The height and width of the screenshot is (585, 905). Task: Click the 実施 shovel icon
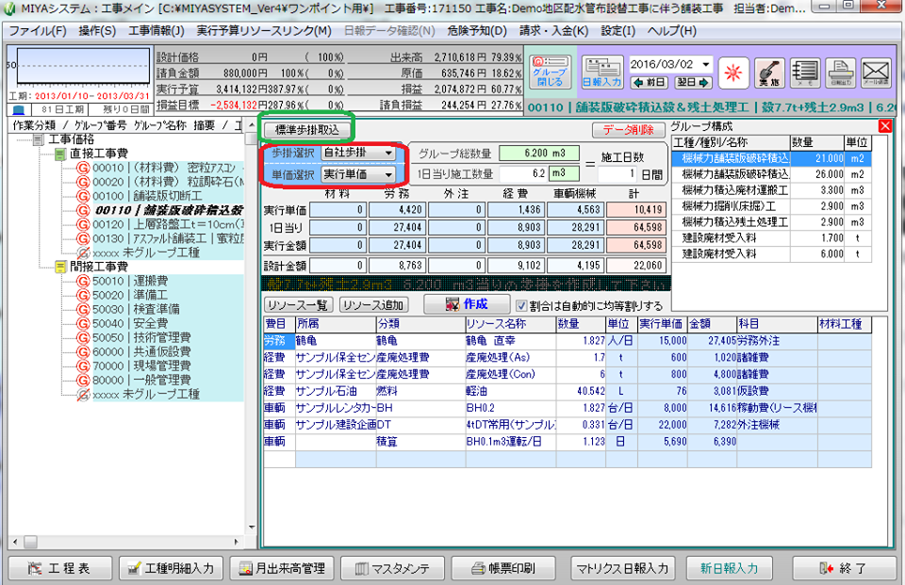[x=769, y=73]
